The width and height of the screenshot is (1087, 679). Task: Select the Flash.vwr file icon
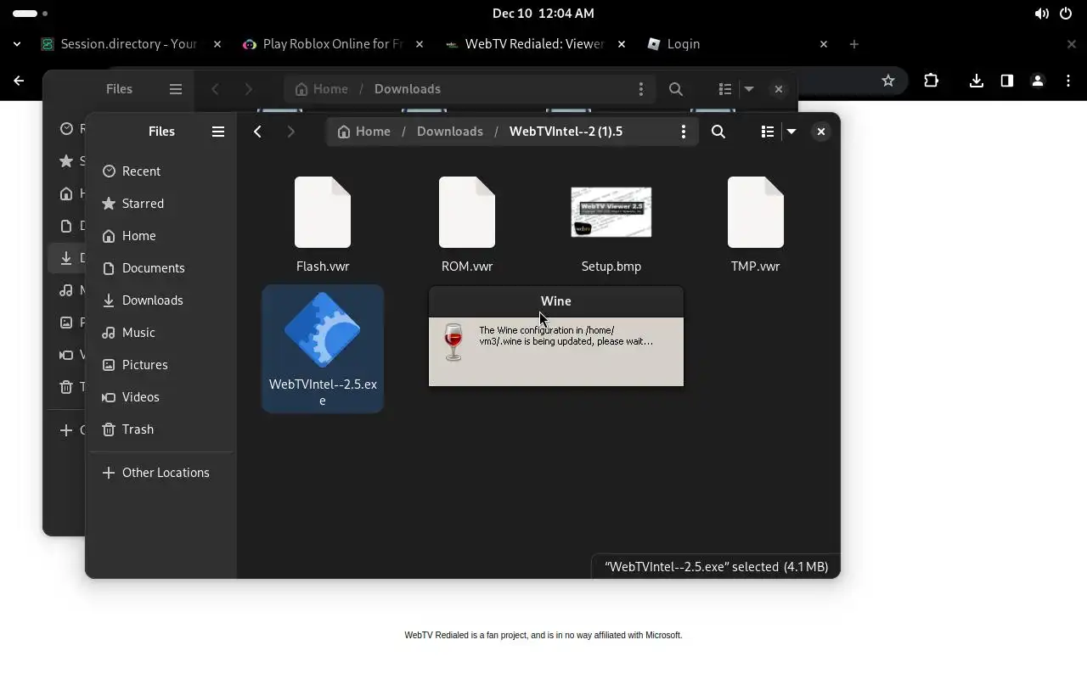tap(323, 212)
